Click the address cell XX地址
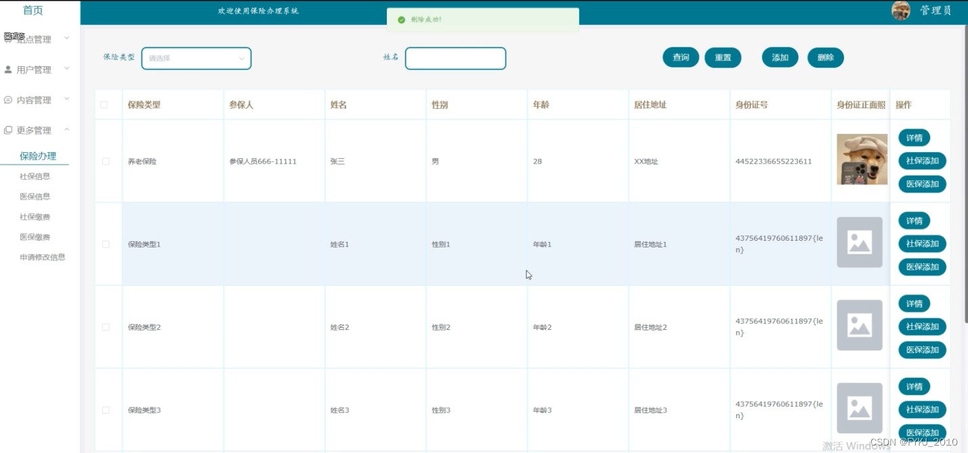This screenshot has width=968, height=453. [x=646, y=162]
